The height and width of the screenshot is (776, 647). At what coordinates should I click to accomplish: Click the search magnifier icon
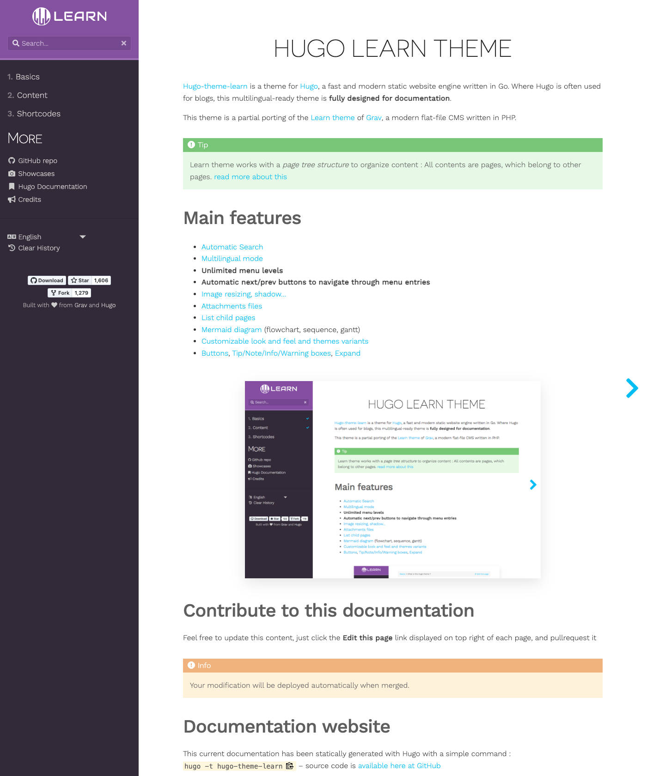16,43
